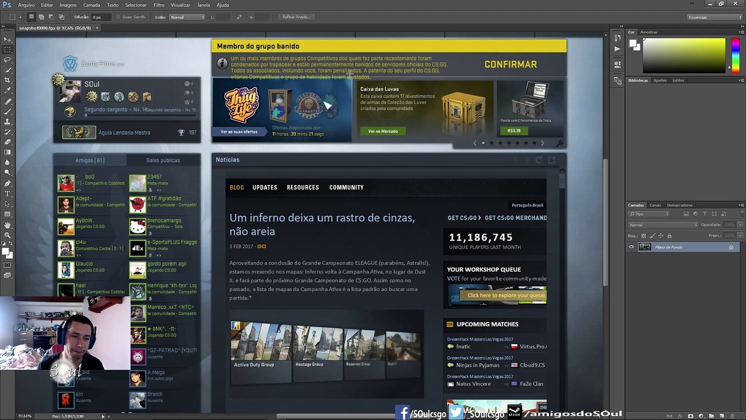Open the Color panel options menu
Screen dimensions: 746x420
click(x=740, y=32)
